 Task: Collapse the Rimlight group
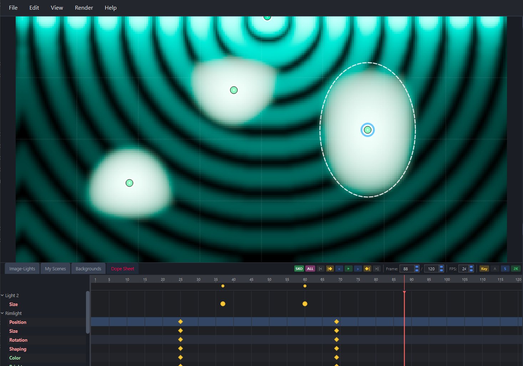pyautogui.click(x=2, y=313)
